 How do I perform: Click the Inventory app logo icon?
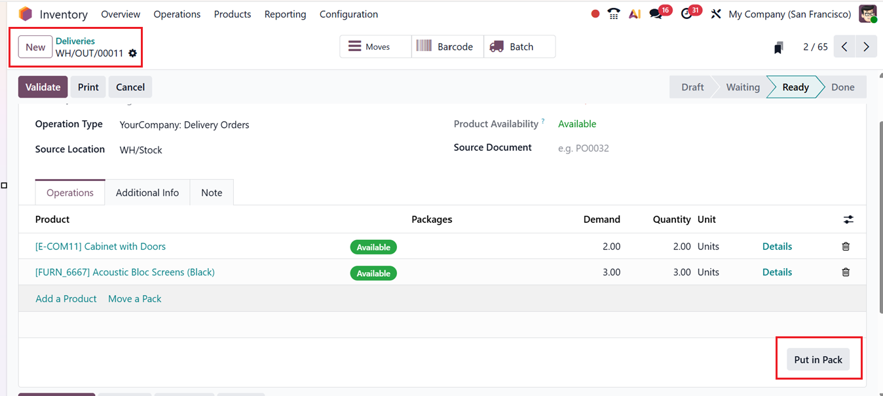pyautogui.click(x=25, y=13)
